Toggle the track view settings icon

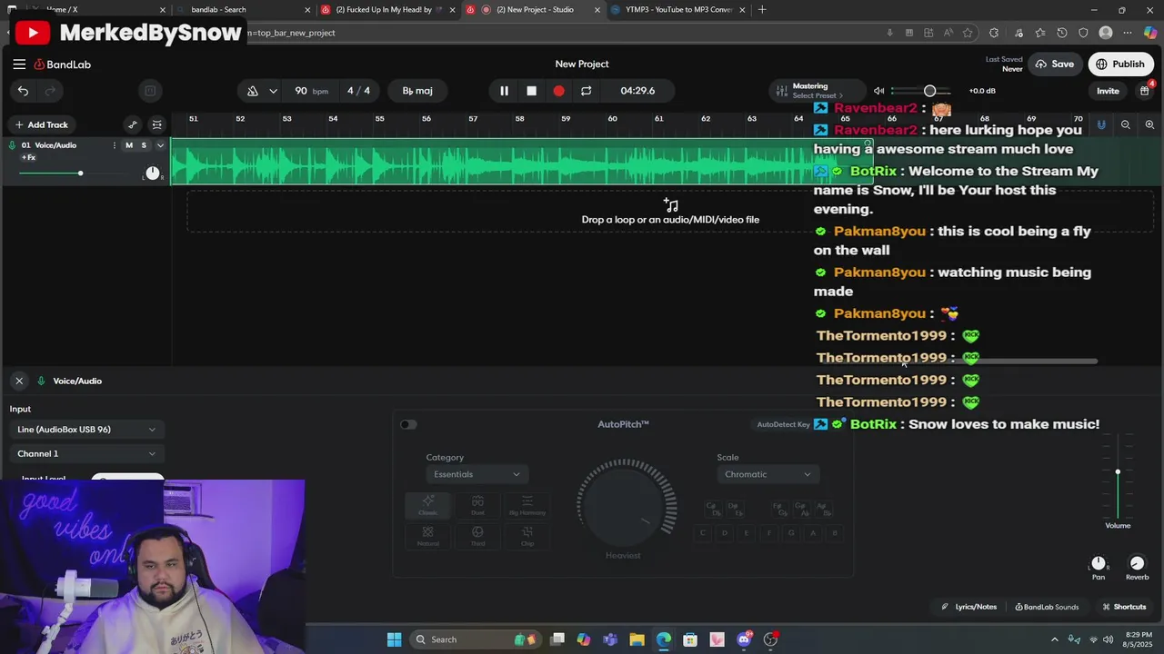tap(156, 124)
